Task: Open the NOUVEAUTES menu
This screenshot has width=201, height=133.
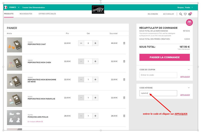Action: [26, 14]
